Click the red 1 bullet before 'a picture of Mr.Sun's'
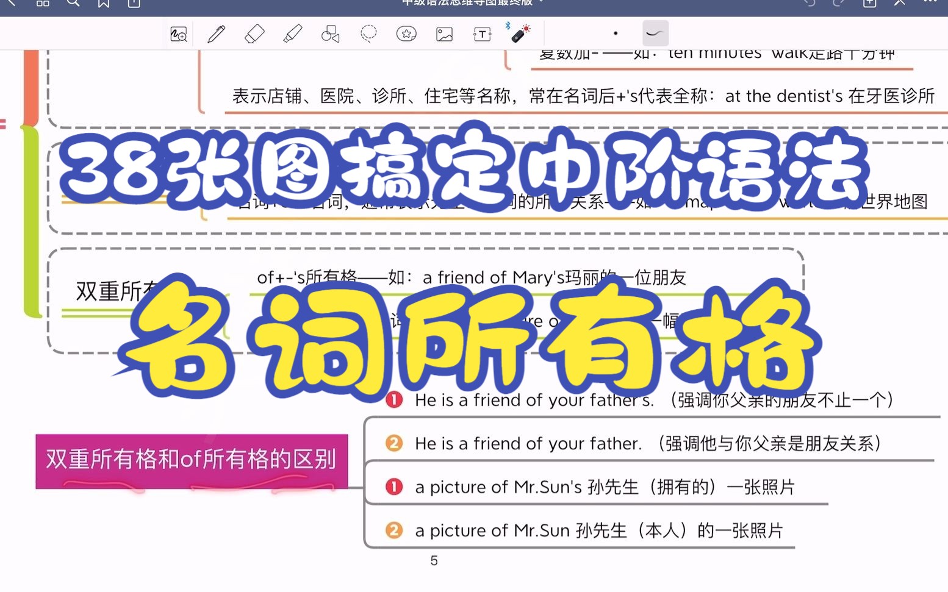Viewport: 948px width, 592px height. click(x=394, y=487)
